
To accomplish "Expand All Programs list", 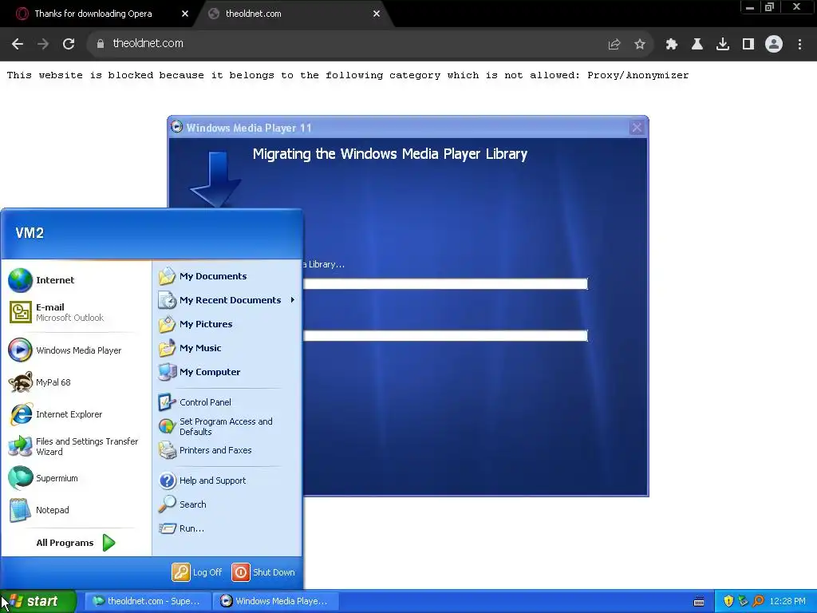I will click(x=76, y=543).
